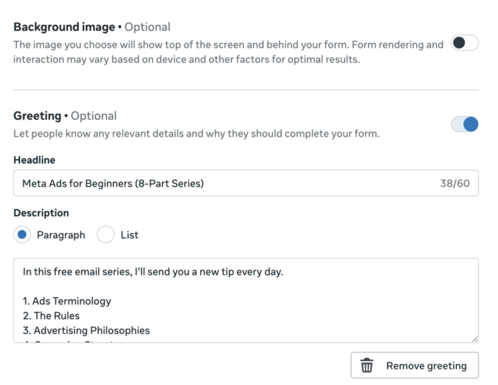
Task: Click the trash can icon
Action: (367, 365)
